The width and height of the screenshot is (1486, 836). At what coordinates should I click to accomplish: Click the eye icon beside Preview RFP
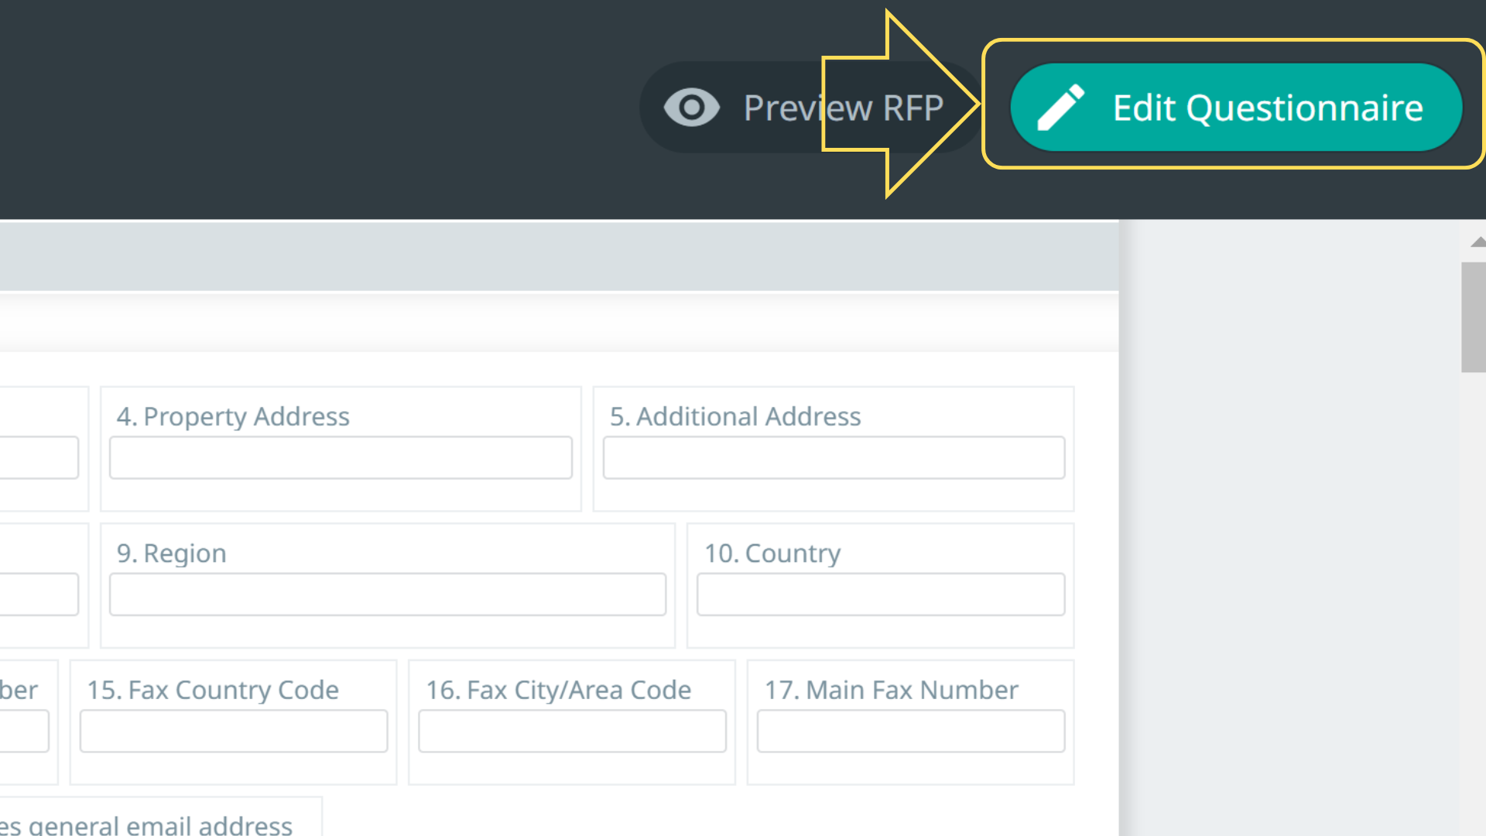691,108
